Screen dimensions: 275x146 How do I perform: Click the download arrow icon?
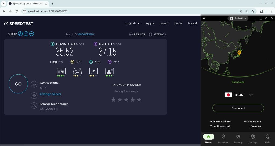coord(52,44)
